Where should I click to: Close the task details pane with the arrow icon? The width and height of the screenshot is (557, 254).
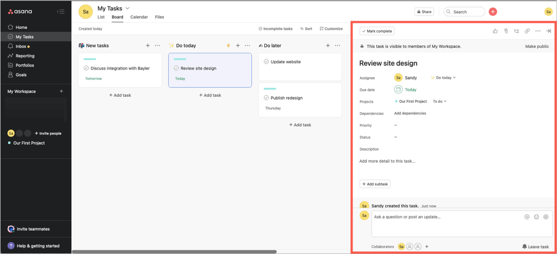pyautogui.click(x=548, y=31)
